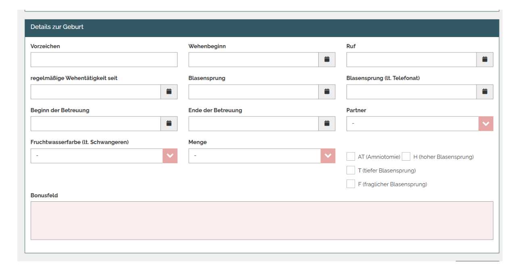This screenshot has height=271, width=520.
Task: Open the Wehenbeginn calendar picker
Action: [x=327, y=60]
